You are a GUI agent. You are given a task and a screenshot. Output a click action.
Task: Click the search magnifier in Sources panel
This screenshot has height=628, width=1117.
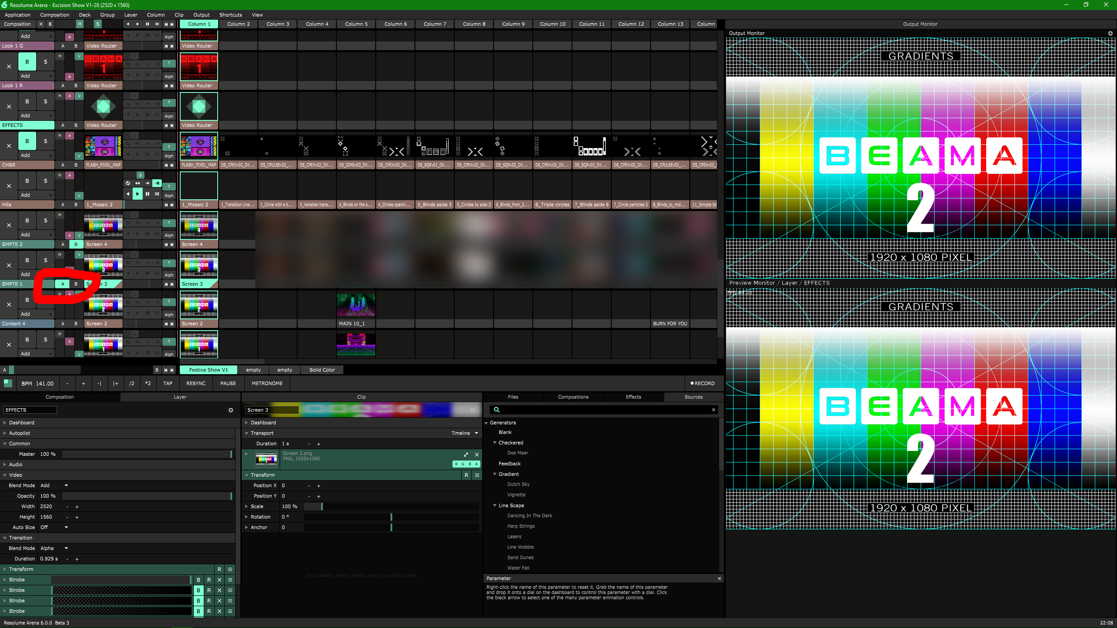point(497,410)
